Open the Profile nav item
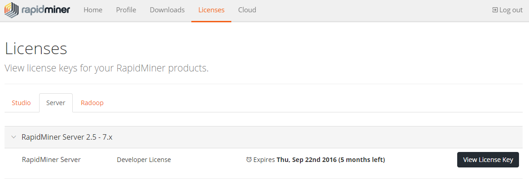Image resolution: width=529 pixels, height=182 pixels. point(126,10)
